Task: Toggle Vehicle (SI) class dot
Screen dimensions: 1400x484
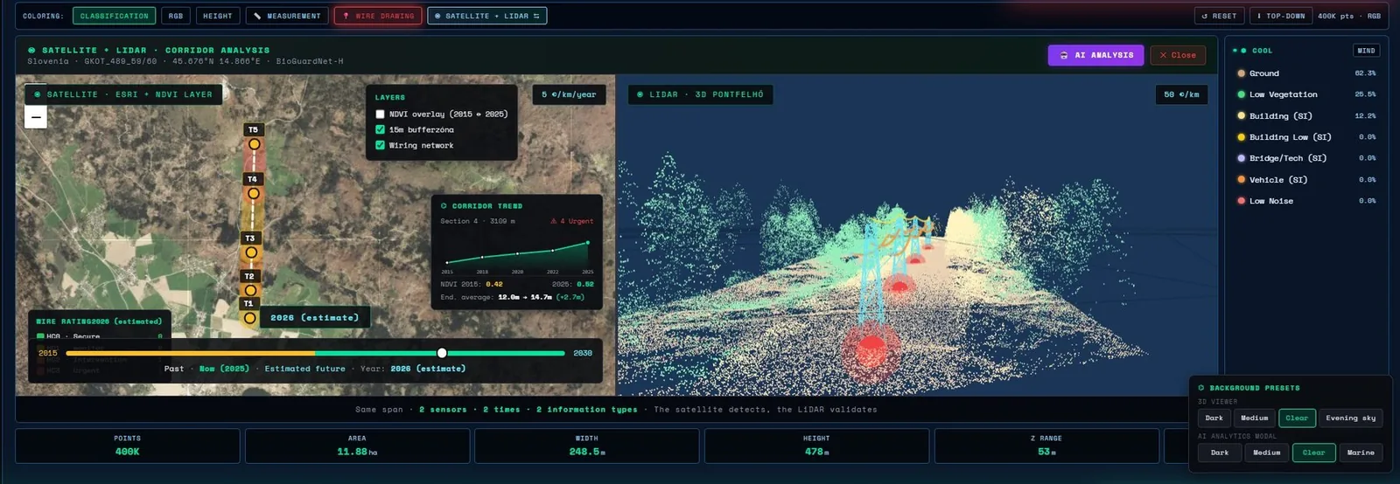Action: [1241, 179]
